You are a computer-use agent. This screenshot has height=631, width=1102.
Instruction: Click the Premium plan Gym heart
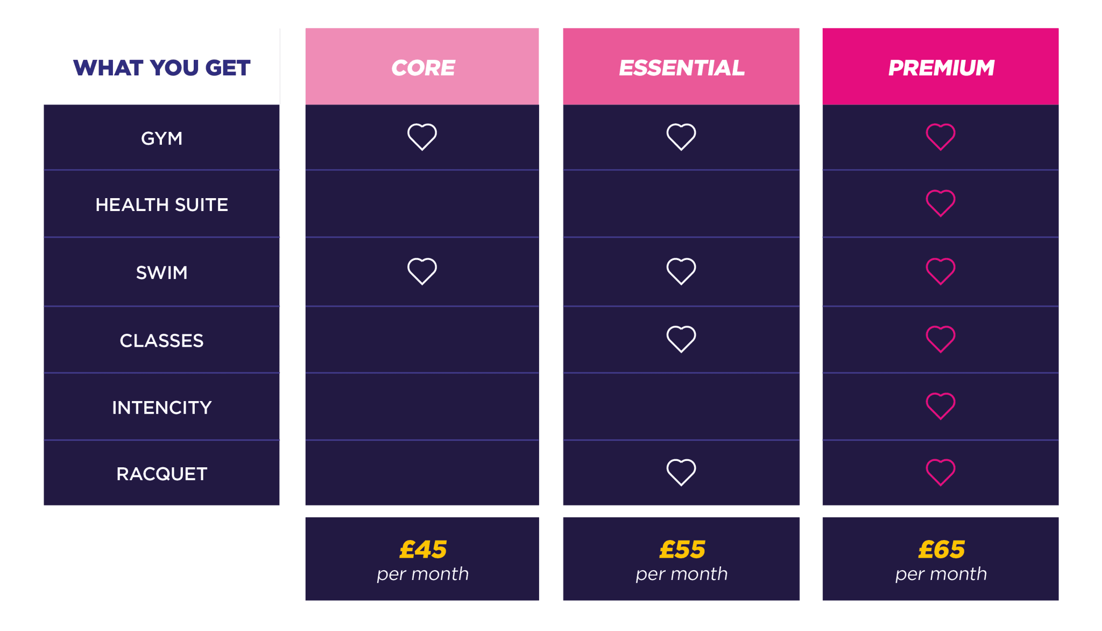point(941,137)
